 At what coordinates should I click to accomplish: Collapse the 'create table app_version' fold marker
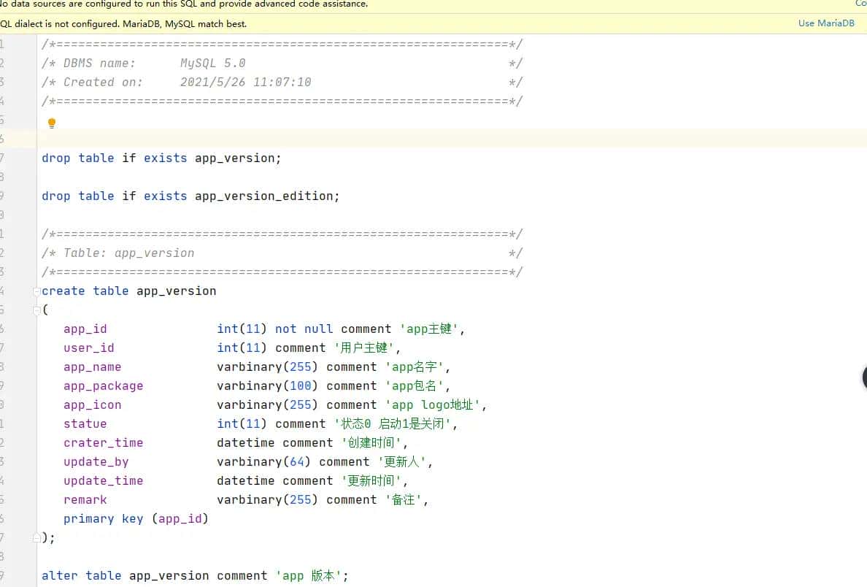pyautogui.click(x=36, y=291)
